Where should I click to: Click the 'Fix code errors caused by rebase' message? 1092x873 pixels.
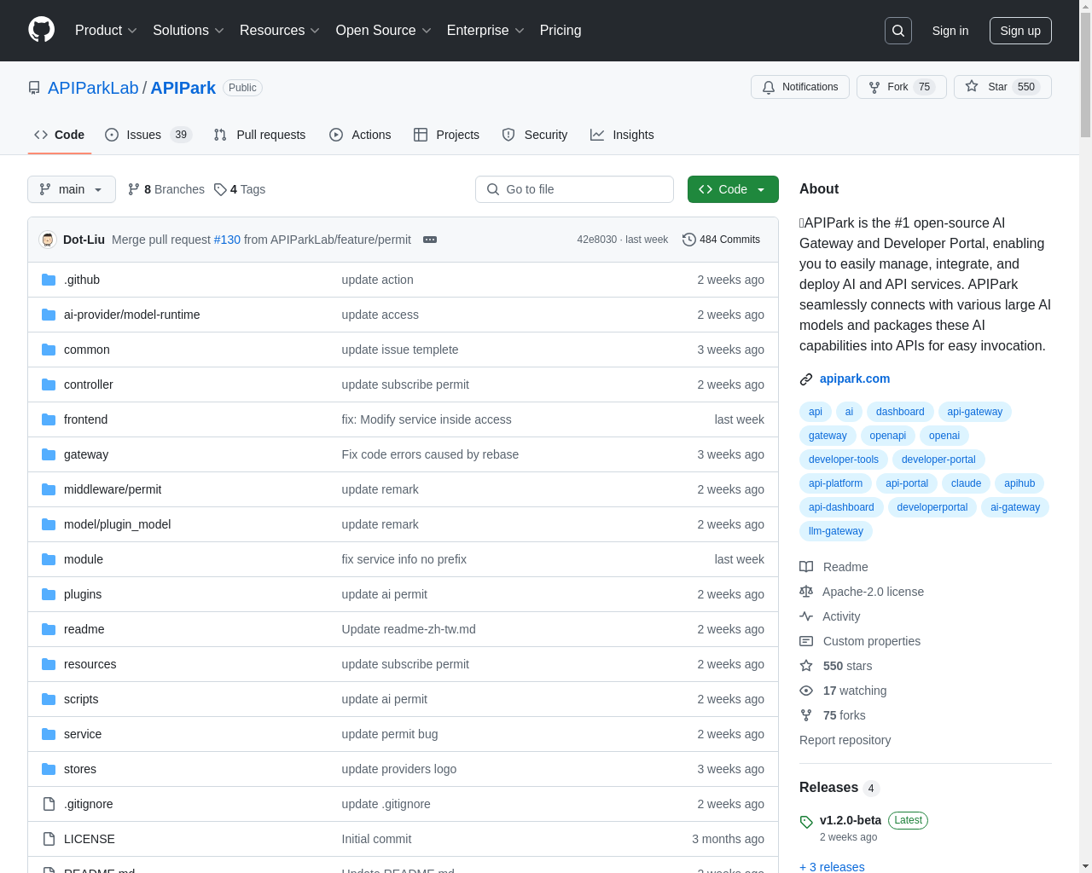[x=430, y=454]
